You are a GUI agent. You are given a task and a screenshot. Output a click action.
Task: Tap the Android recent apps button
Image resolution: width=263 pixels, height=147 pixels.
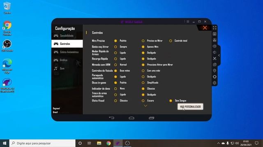(x=152, y=118)
